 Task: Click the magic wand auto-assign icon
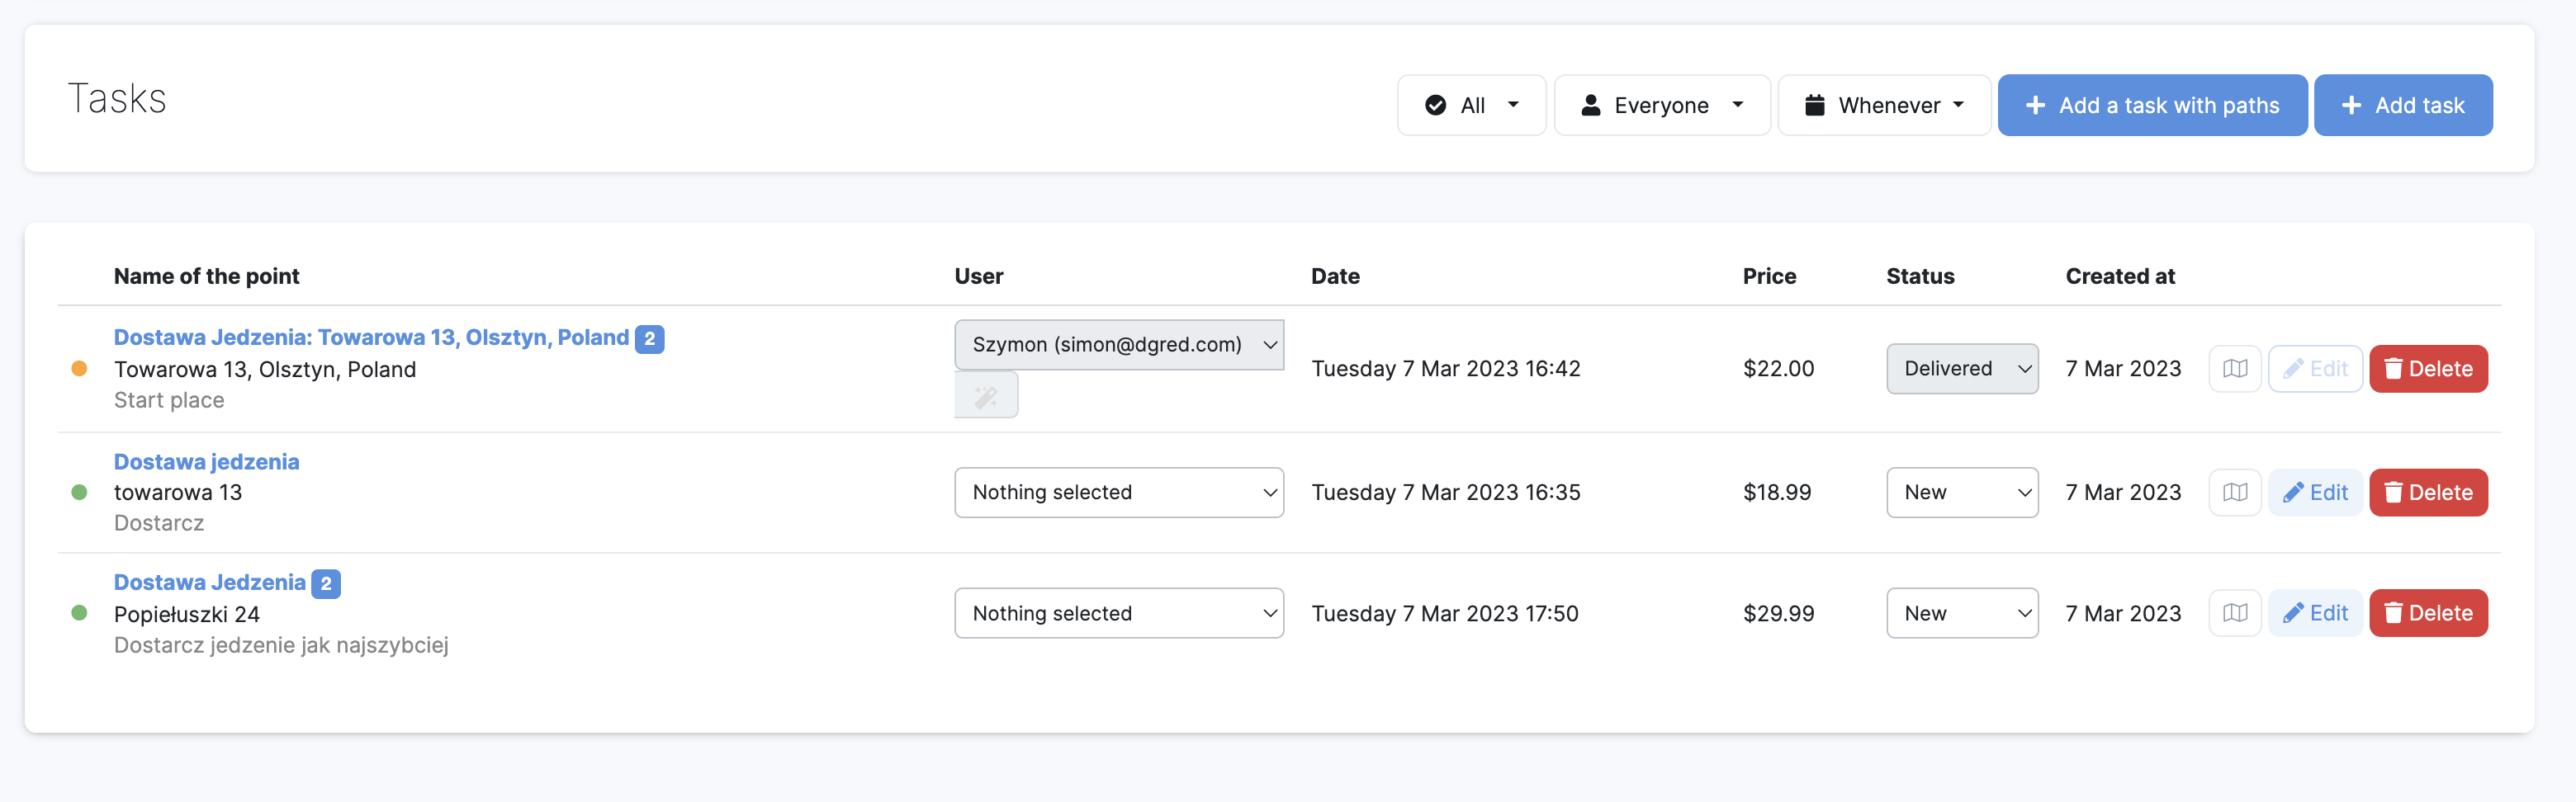click(985, 397)
